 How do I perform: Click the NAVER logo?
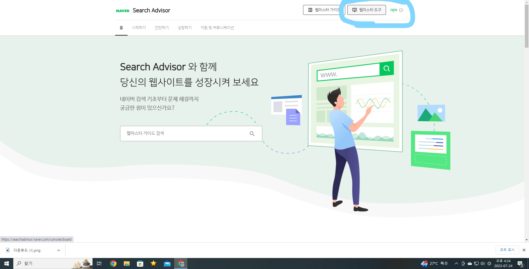123,11
